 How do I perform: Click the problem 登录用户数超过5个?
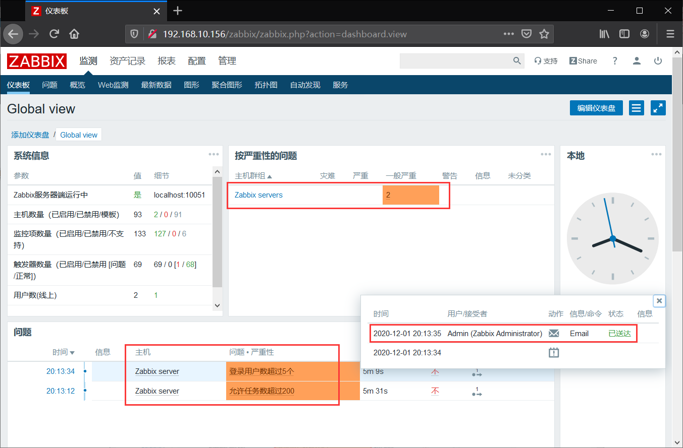261,371
